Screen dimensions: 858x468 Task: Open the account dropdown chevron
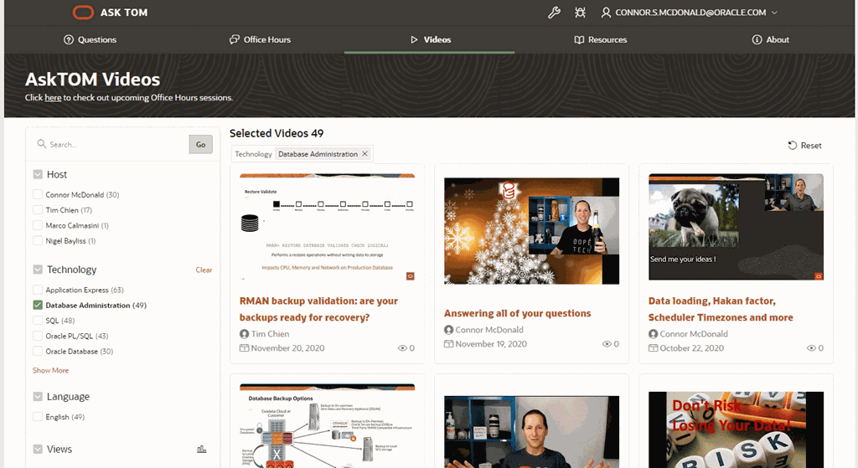[x=774, y=13]
